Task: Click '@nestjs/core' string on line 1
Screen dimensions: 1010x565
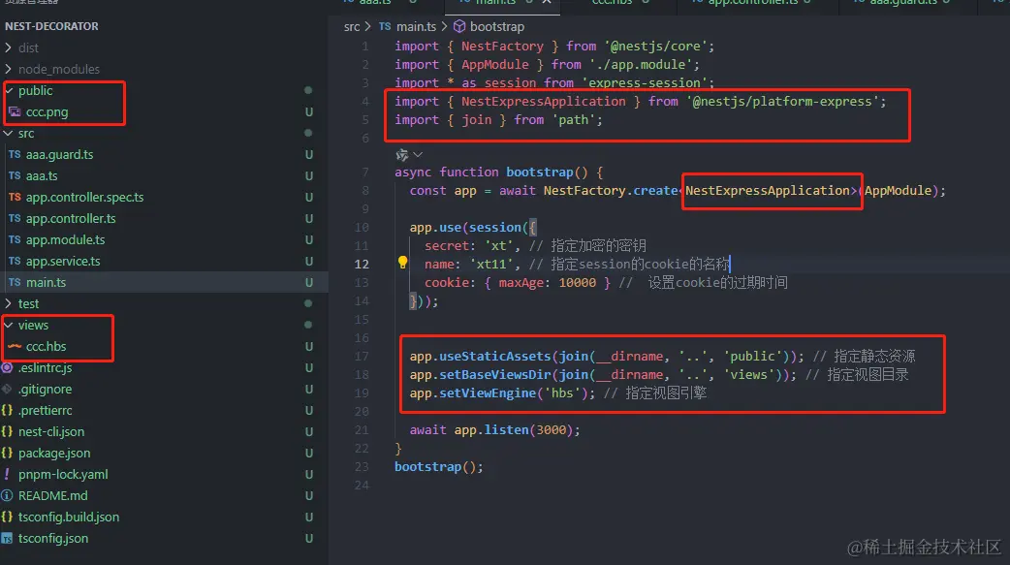Action: tap(656, 47)
